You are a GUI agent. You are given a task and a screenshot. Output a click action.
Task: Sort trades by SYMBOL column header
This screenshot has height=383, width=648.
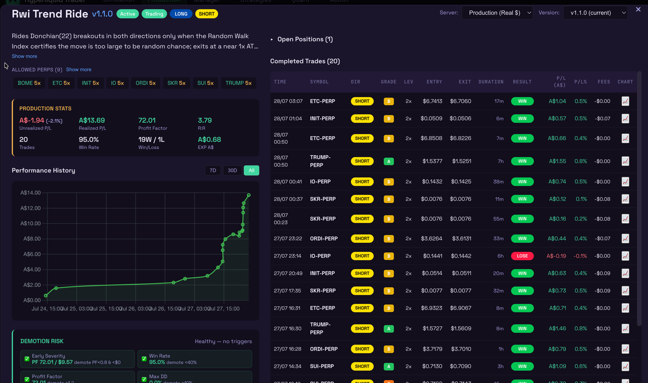[319, 82]
